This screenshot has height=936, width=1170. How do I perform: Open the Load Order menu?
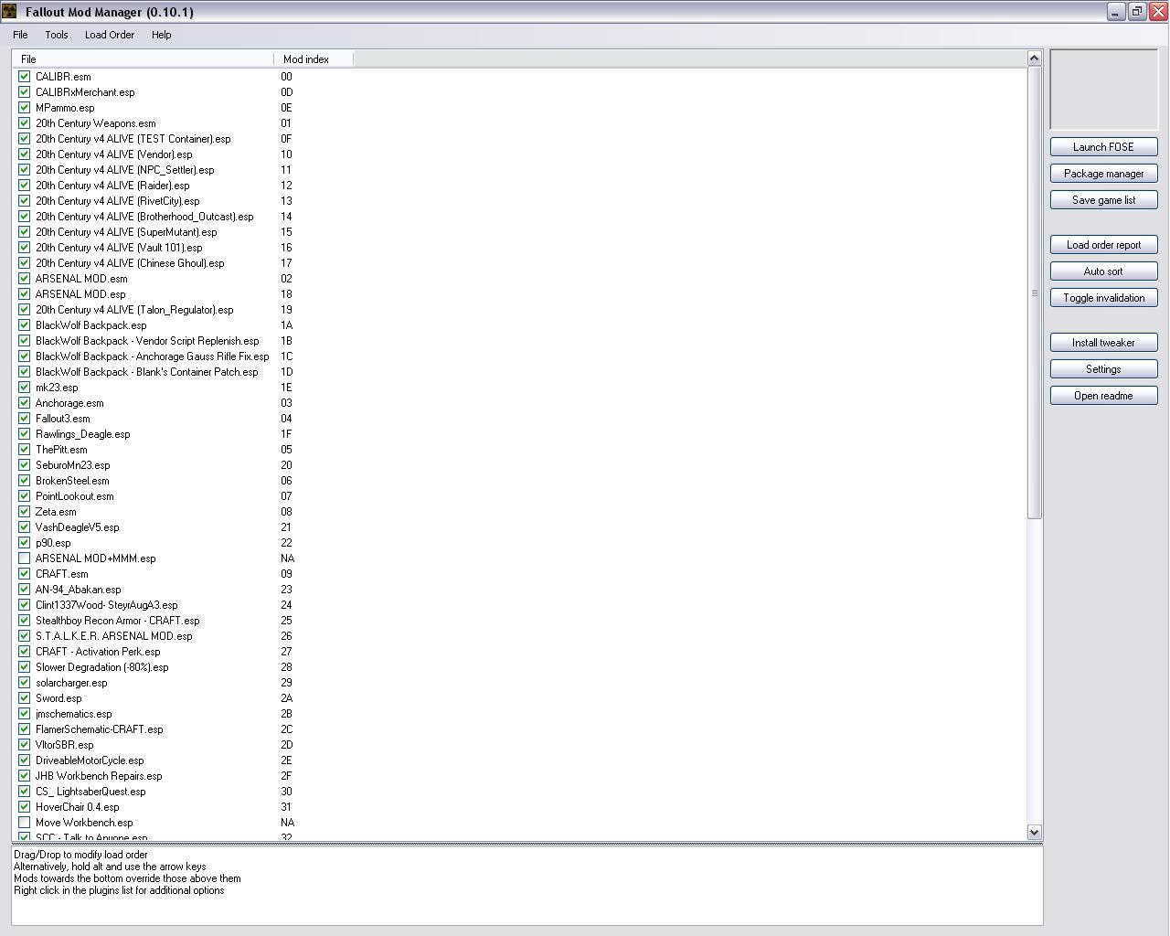pyautogui.click(x=110, y=35)
